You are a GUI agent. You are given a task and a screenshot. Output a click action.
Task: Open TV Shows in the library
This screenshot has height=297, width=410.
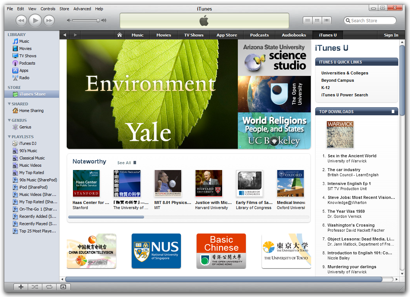(x=28, y=56)
